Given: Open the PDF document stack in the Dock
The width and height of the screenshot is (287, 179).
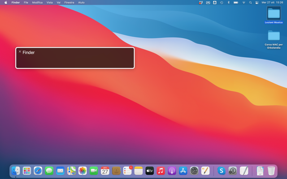Looking at the screenshot, I should click(x=260, y=171).
